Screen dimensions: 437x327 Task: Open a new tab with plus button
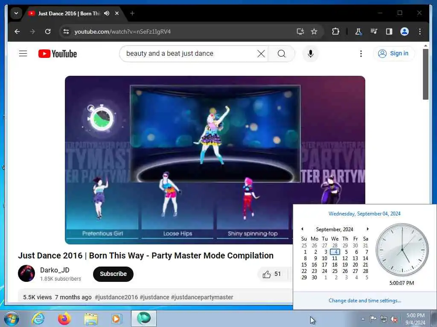[x=132, y=13]
